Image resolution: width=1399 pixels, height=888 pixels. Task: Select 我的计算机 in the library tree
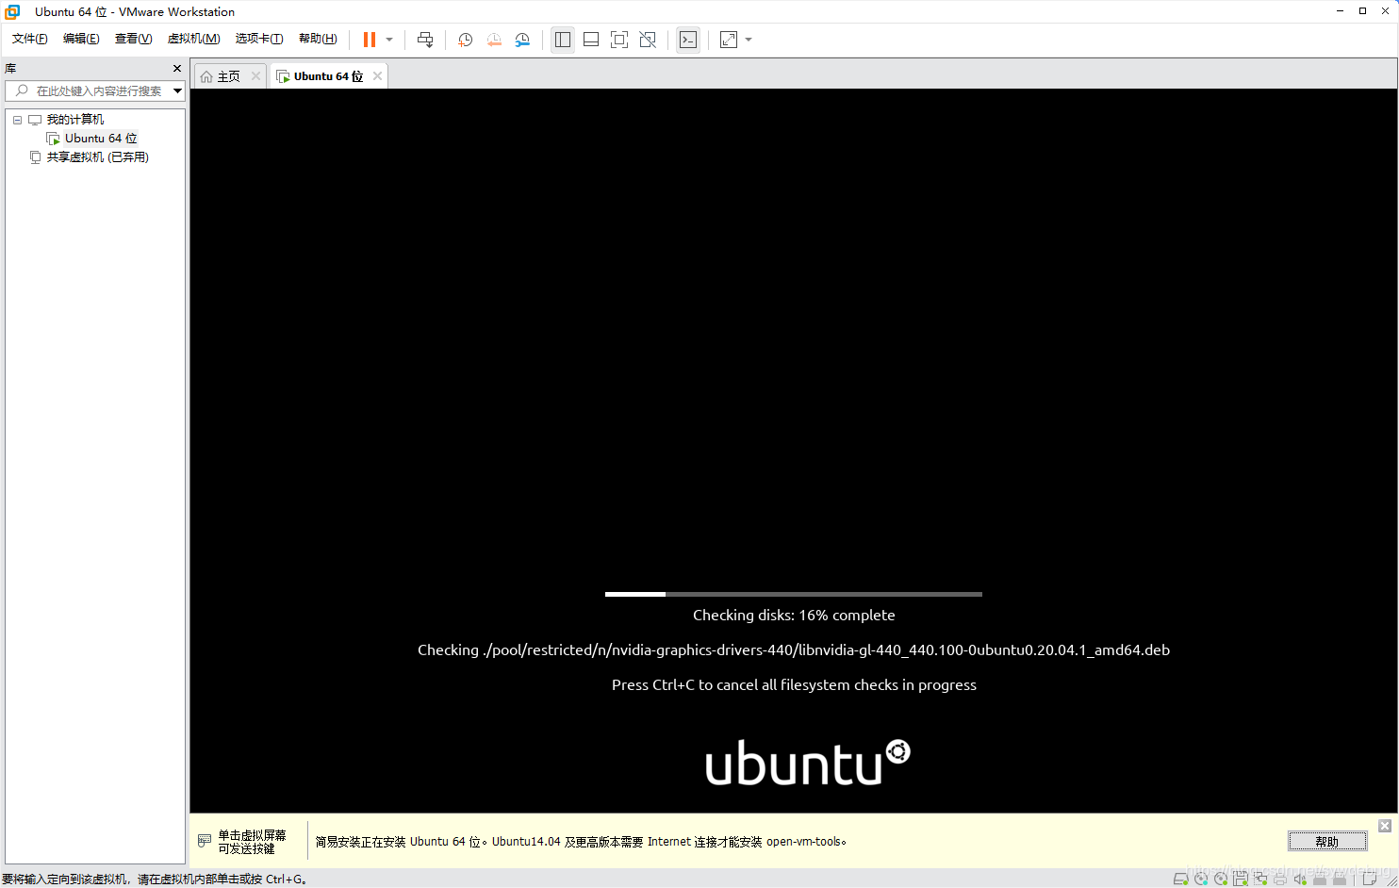coord(75,120)
